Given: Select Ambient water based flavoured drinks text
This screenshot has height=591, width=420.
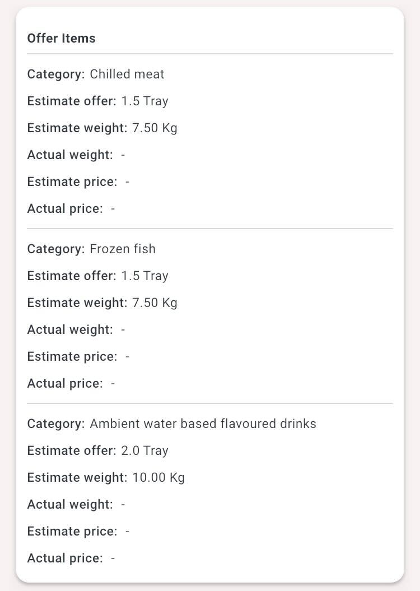Looking at the screenshot, I should 203,424.
